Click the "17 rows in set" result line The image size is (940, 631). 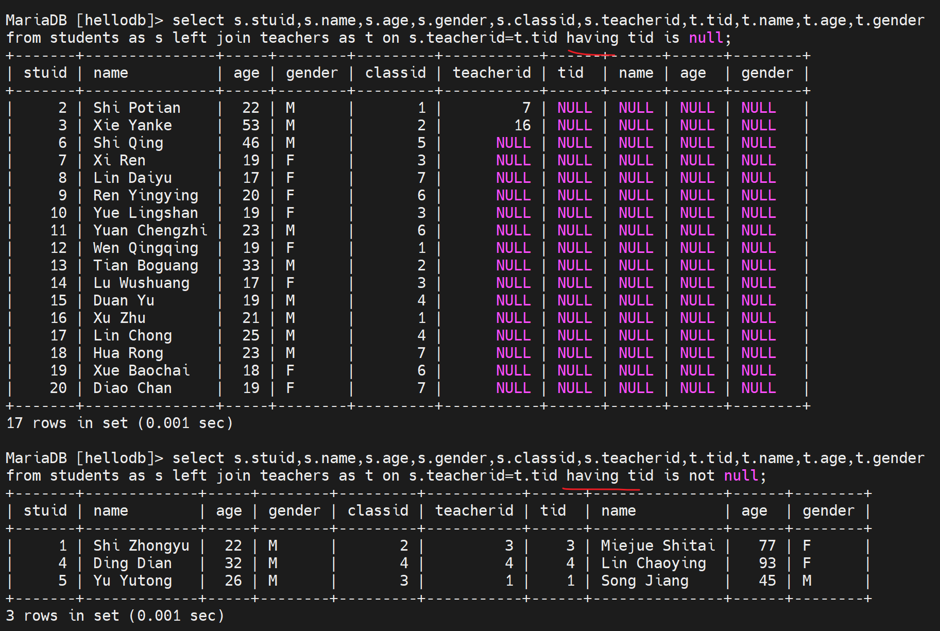click(x=119, y=423)
